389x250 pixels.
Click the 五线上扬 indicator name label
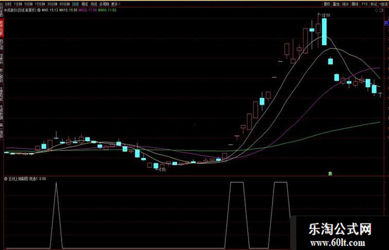click(x=19, y=179)
